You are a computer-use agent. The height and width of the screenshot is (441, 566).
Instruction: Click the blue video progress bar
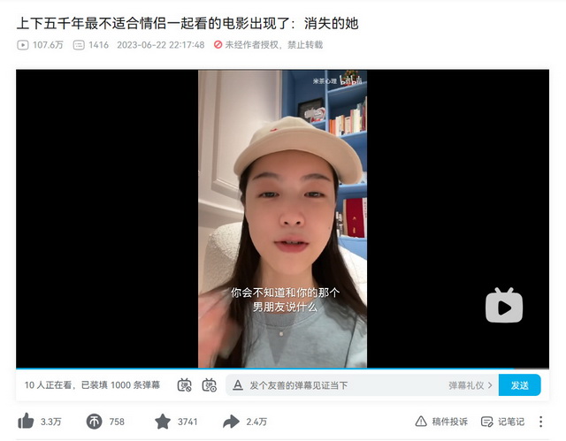[x=265, y=369]
